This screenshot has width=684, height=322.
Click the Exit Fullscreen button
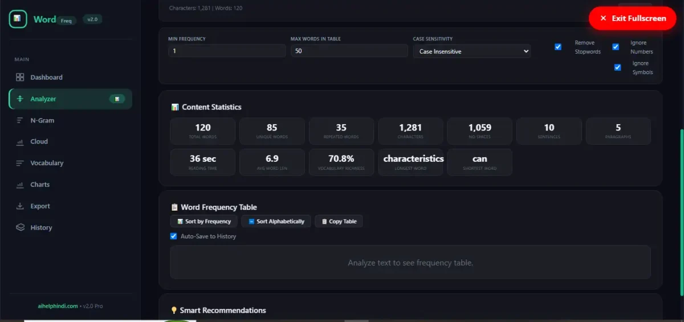coord(633,18)
